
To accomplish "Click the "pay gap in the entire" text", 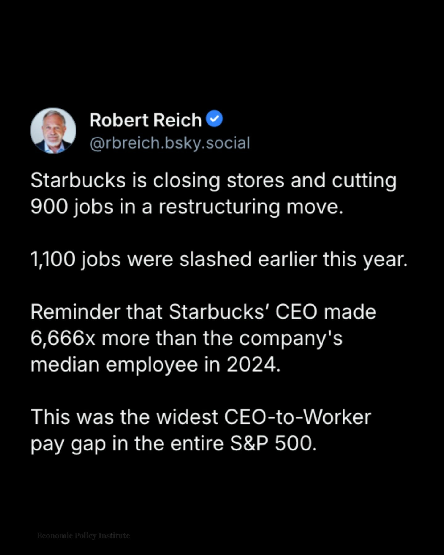I will point(127,444).
